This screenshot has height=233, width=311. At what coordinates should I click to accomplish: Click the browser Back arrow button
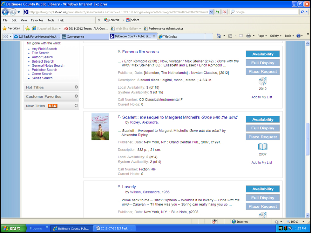5,12
